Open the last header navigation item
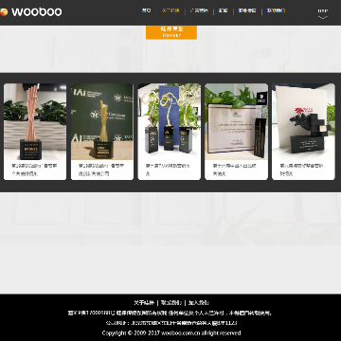 pos(276,10)
